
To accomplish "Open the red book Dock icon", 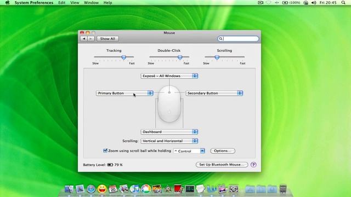I will (x=178, y=189).
